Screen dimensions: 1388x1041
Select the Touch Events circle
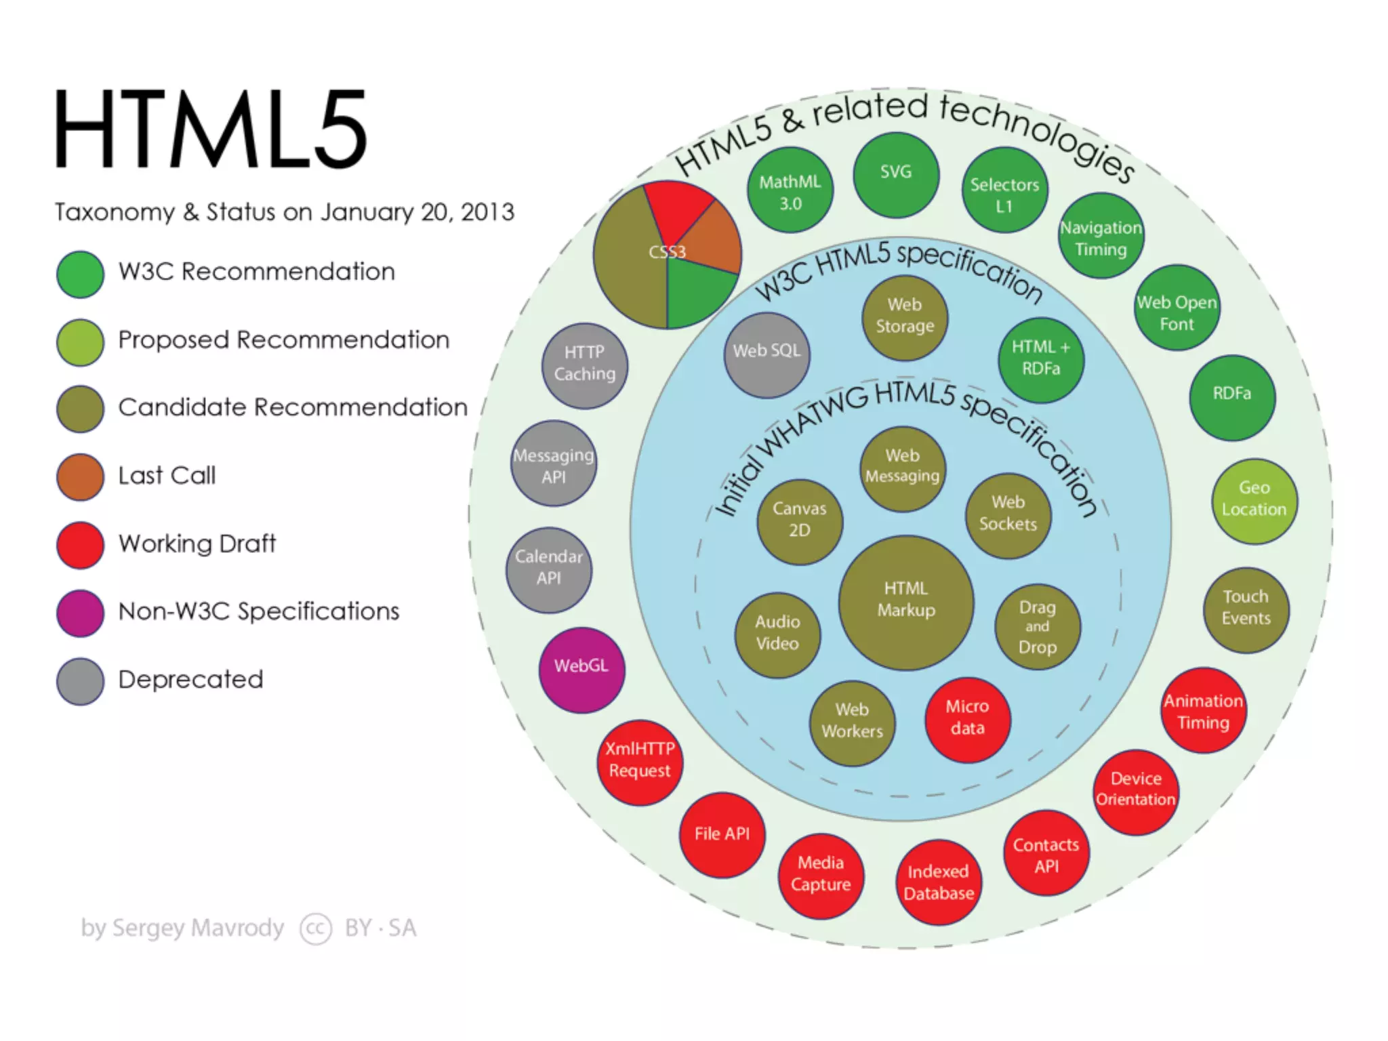(x=1246, y=610)
